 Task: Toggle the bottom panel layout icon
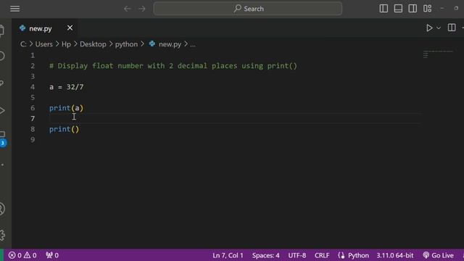(x=398, y=9)
